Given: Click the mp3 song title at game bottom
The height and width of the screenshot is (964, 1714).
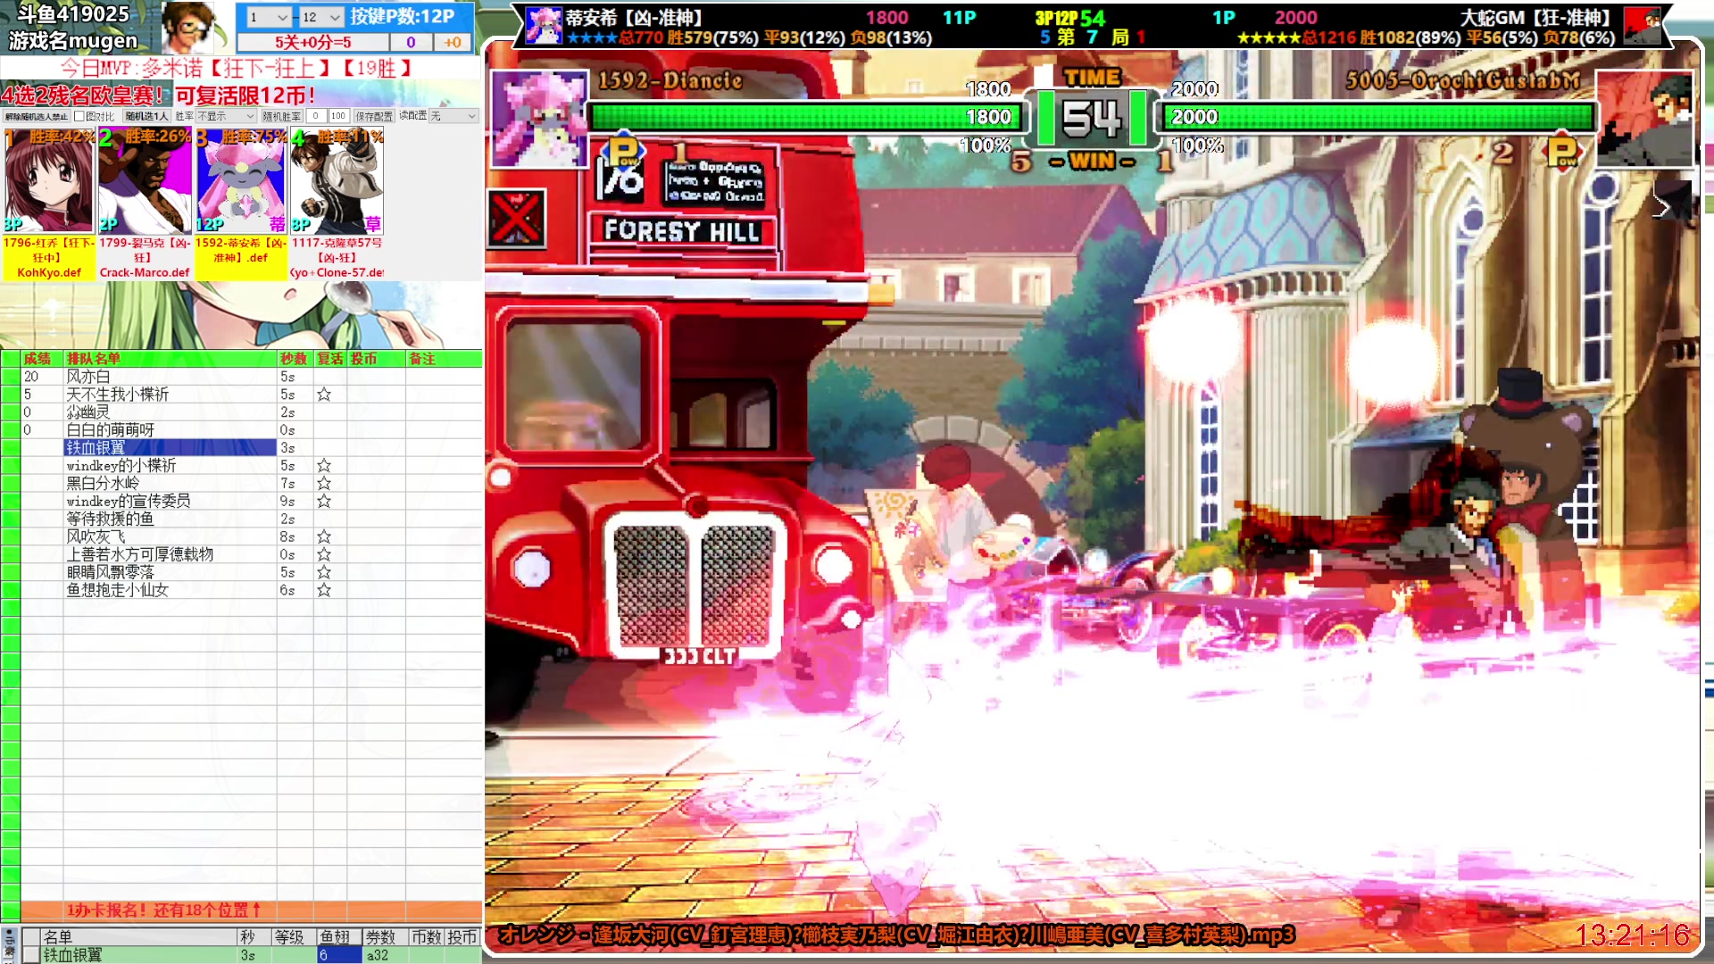Looking at the screenshot, I should (896, 935).
